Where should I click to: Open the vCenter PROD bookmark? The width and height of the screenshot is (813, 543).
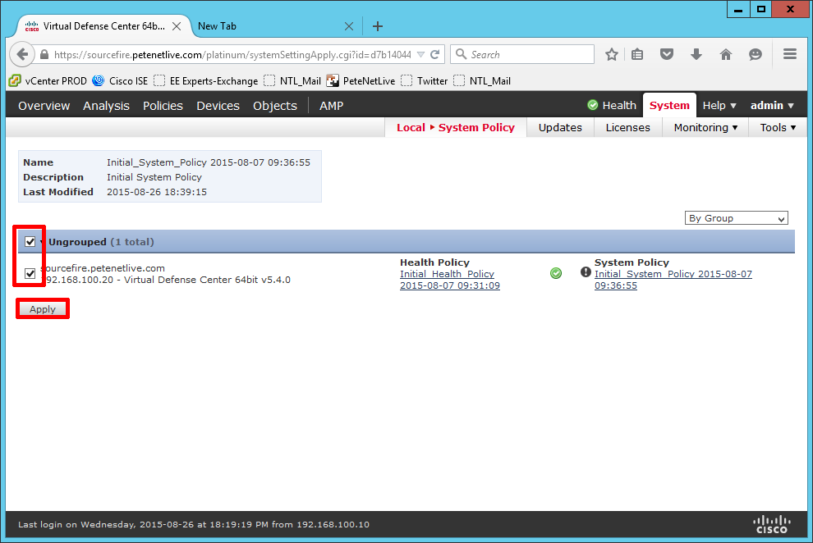point(48,80)
